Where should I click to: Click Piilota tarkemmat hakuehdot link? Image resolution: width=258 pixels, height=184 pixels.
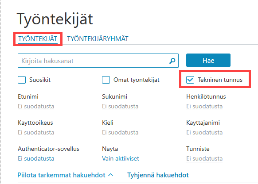click(x=61, y=175)
